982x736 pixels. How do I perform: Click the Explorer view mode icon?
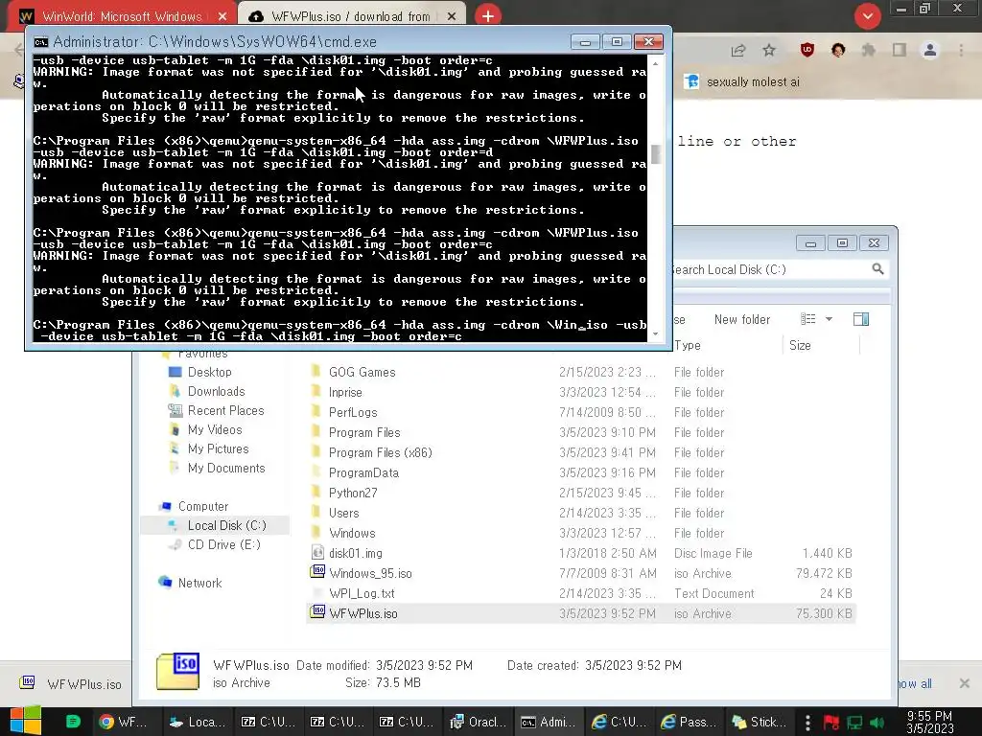click(807, 319)
